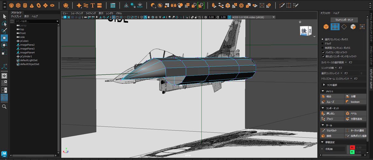Click the super shape star icon
The height and width of the screenshot is (160, 373).
point(79,5)
